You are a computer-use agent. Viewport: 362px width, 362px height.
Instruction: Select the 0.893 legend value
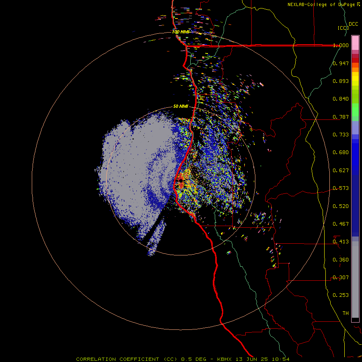[341, 81]
